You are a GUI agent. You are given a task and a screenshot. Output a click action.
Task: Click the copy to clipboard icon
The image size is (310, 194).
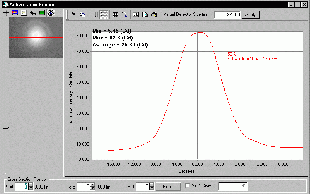[x=82, y=14]
